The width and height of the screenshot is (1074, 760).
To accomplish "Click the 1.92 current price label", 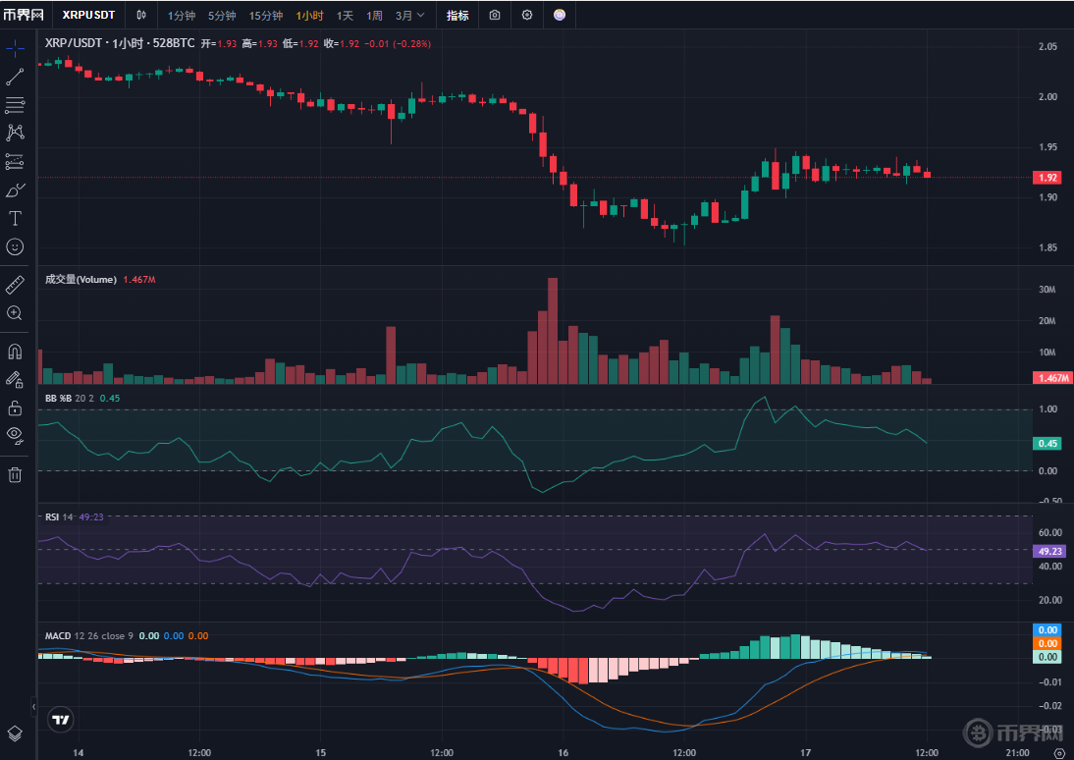I will pos(1047,178).
